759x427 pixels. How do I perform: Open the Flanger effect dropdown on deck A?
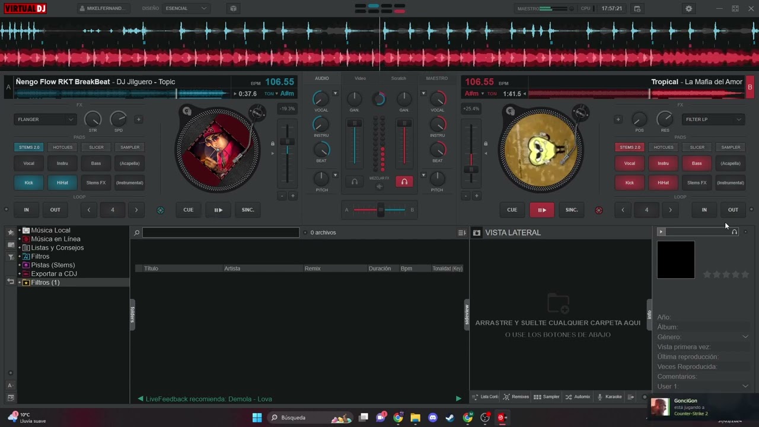[x=45, y=119]
